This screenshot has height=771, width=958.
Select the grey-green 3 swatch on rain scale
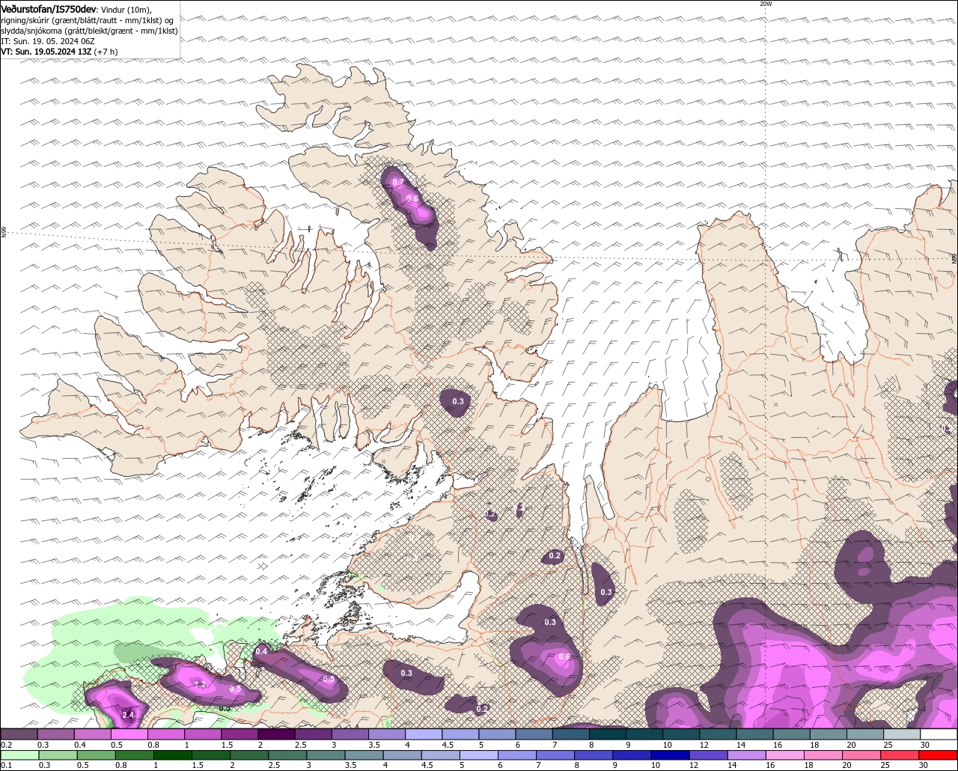326,755
